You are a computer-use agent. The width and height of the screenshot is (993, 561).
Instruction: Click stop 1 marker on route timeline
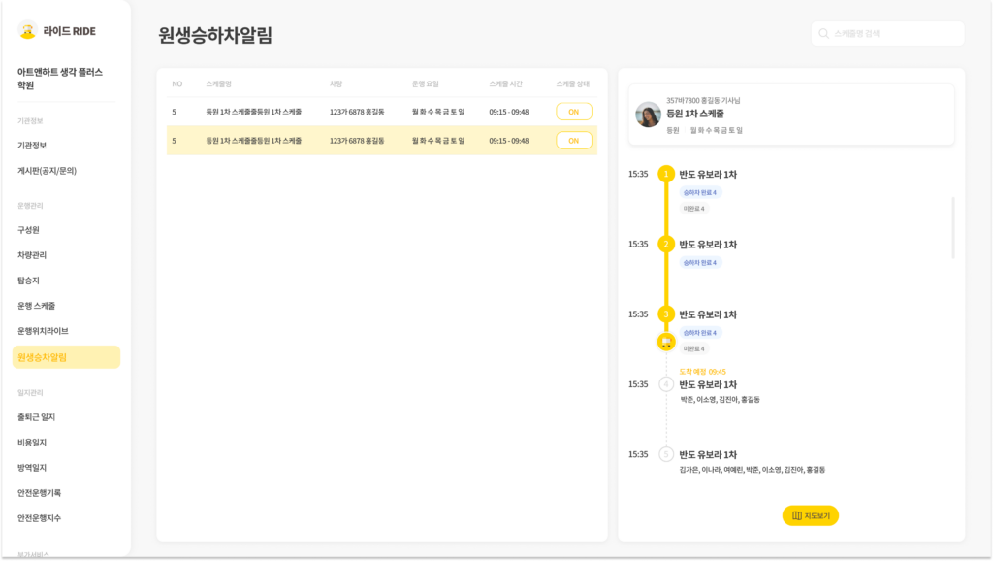(666, 174)
